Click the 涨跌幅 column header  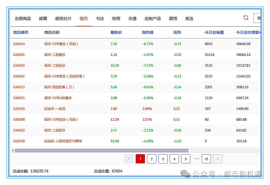(x=148, y=32)
